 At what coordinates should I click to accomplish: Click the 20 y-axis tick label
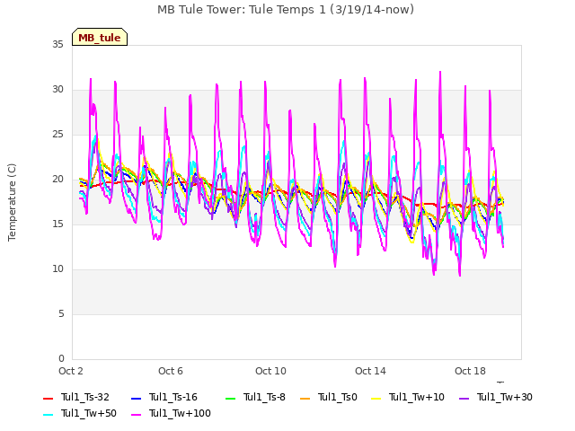click(57, 180)
